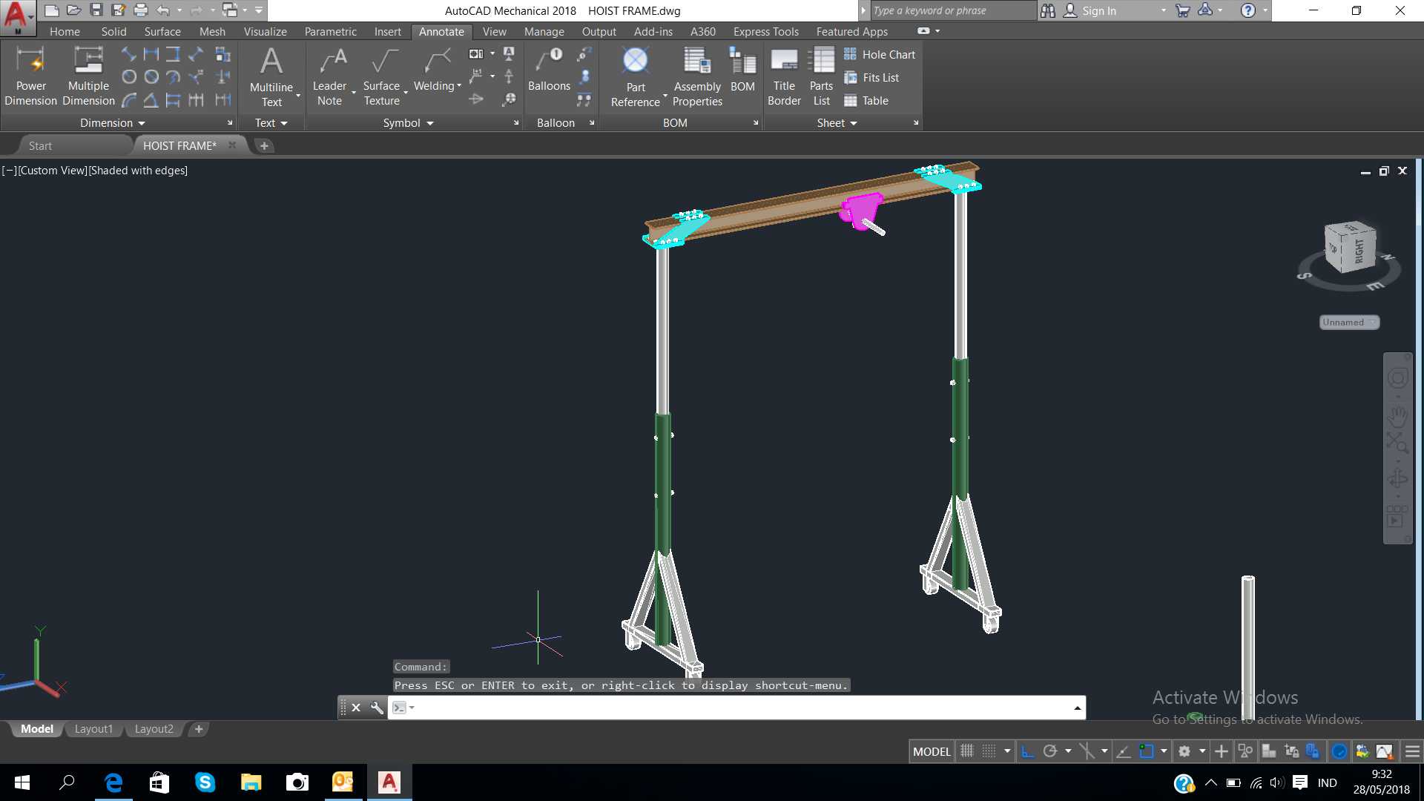Toggle hardware acceleration status button

[1339, 751]
